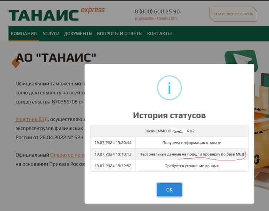Image resolution: width=269 pixels, height=211 pixels.
Task: Click the АО "ТАНАИС" page heading
Action: [x=56, y=57]
